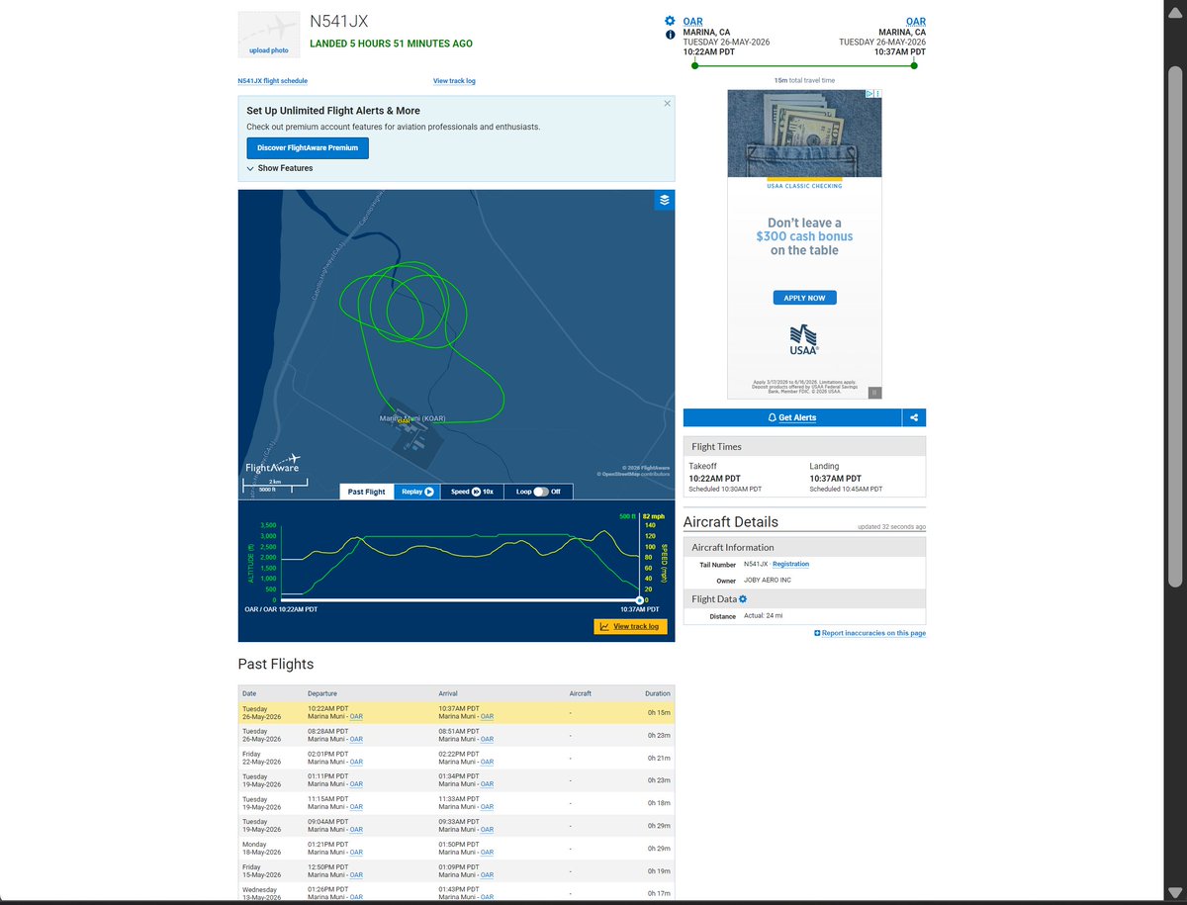This screenshot has height=905, width=1187.
Task: Click the 0h 29m duration for 09:04AM flight
Action: point(658,826)
